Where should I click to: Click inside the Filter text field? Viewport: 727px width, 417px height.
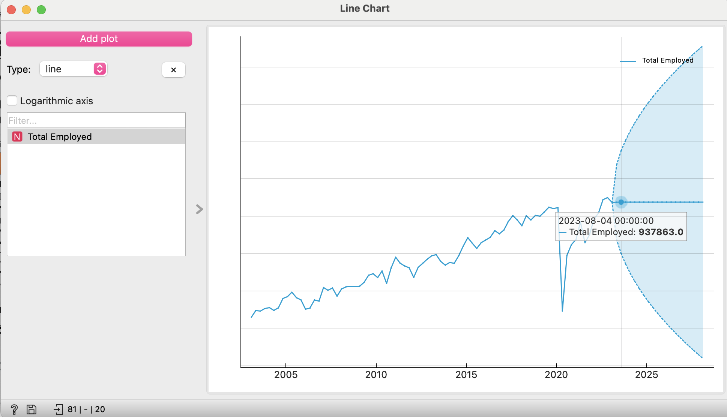coord(96,120)
